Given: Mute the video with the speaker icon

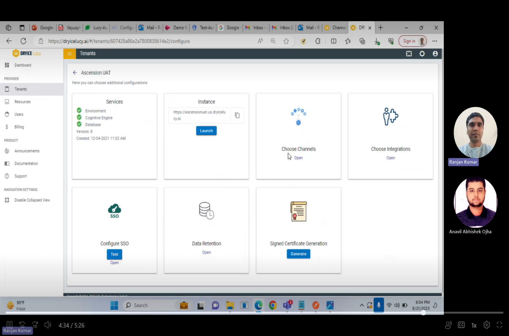Looking at the screenshot, I should tap(48, 325).
